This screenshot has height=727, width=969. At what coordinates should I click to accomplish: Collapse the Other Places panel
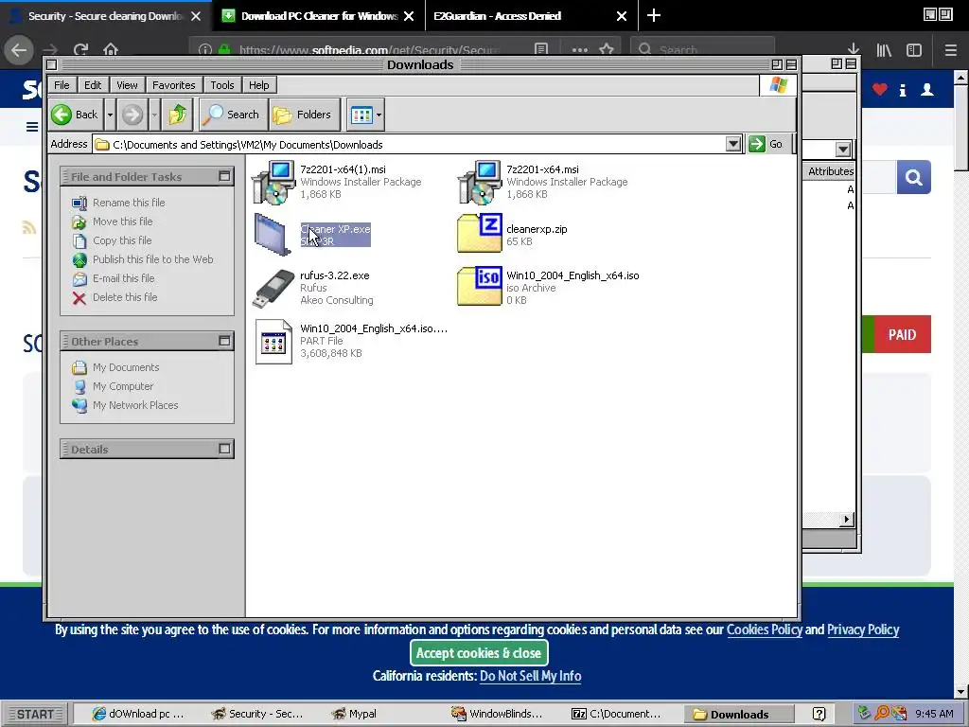(x=224, y=341)
